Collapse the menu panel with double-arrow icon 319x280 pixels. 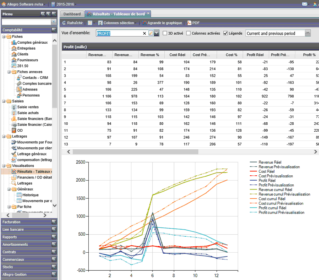[x=43, y=14]
